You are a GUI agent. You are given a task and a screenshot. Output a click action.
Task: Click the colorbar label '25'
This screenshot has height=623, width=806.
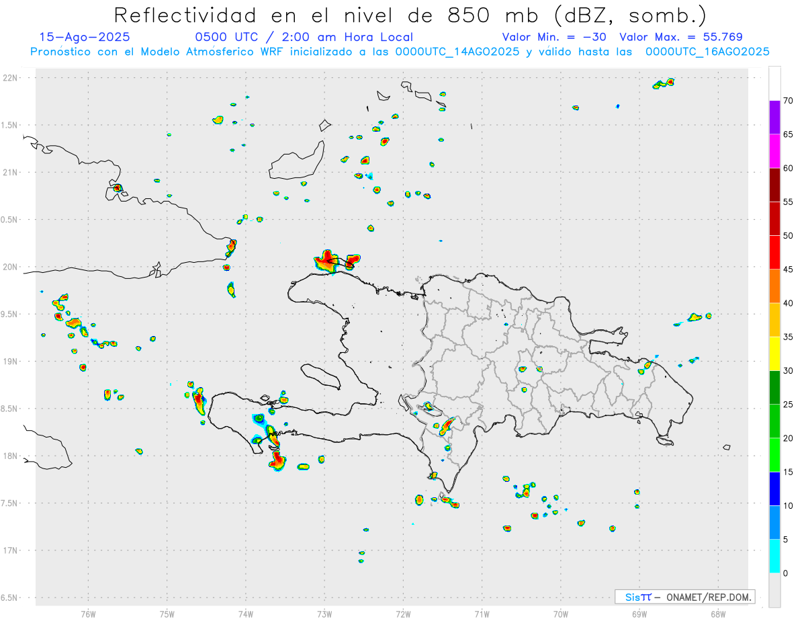(x=789, y=405)
